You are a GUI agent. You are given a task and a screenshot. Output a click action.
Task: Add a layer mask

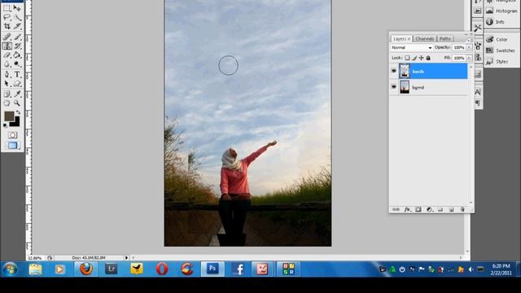pyautogui.click(x=418, y=210)
